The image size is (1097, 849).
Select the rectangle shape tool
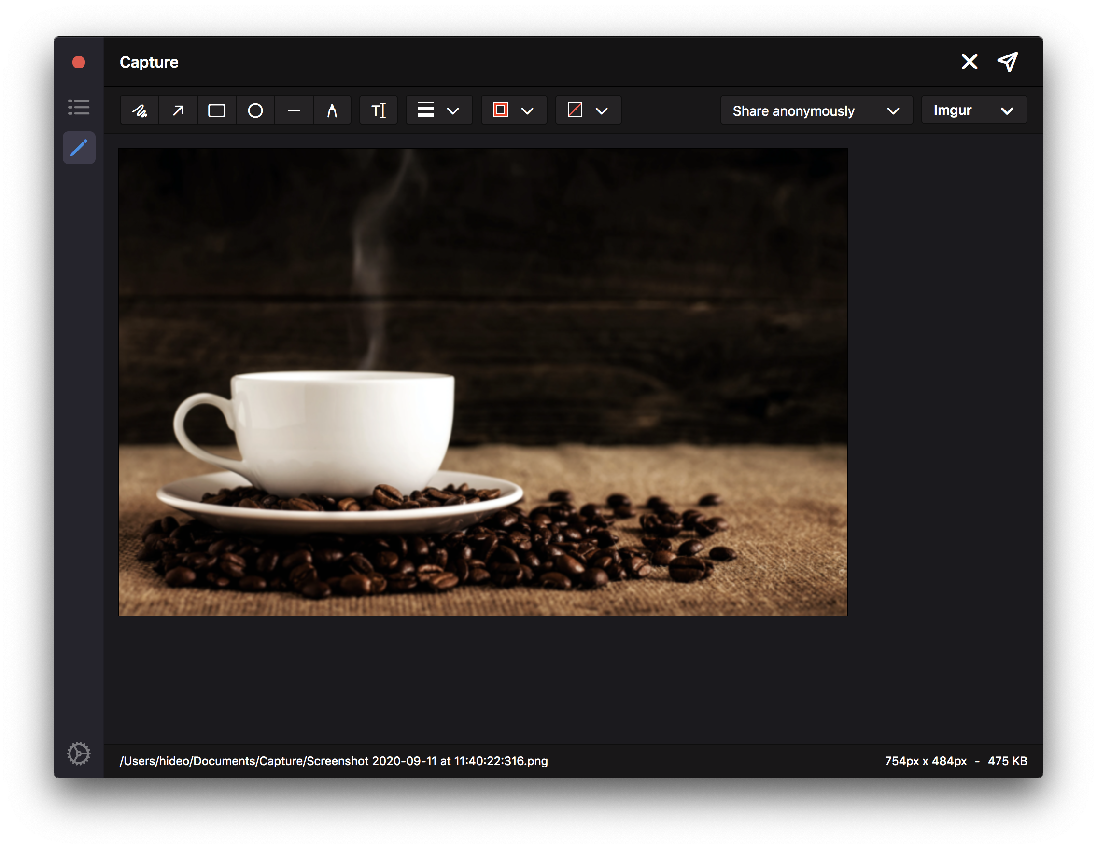[216, 110]
